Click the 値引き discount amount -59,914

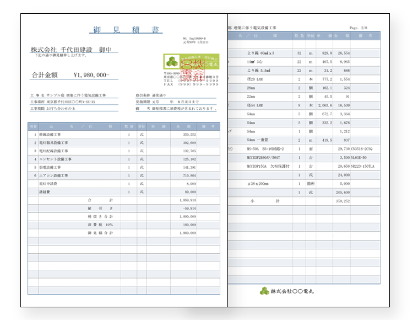(x=189, y=209)
